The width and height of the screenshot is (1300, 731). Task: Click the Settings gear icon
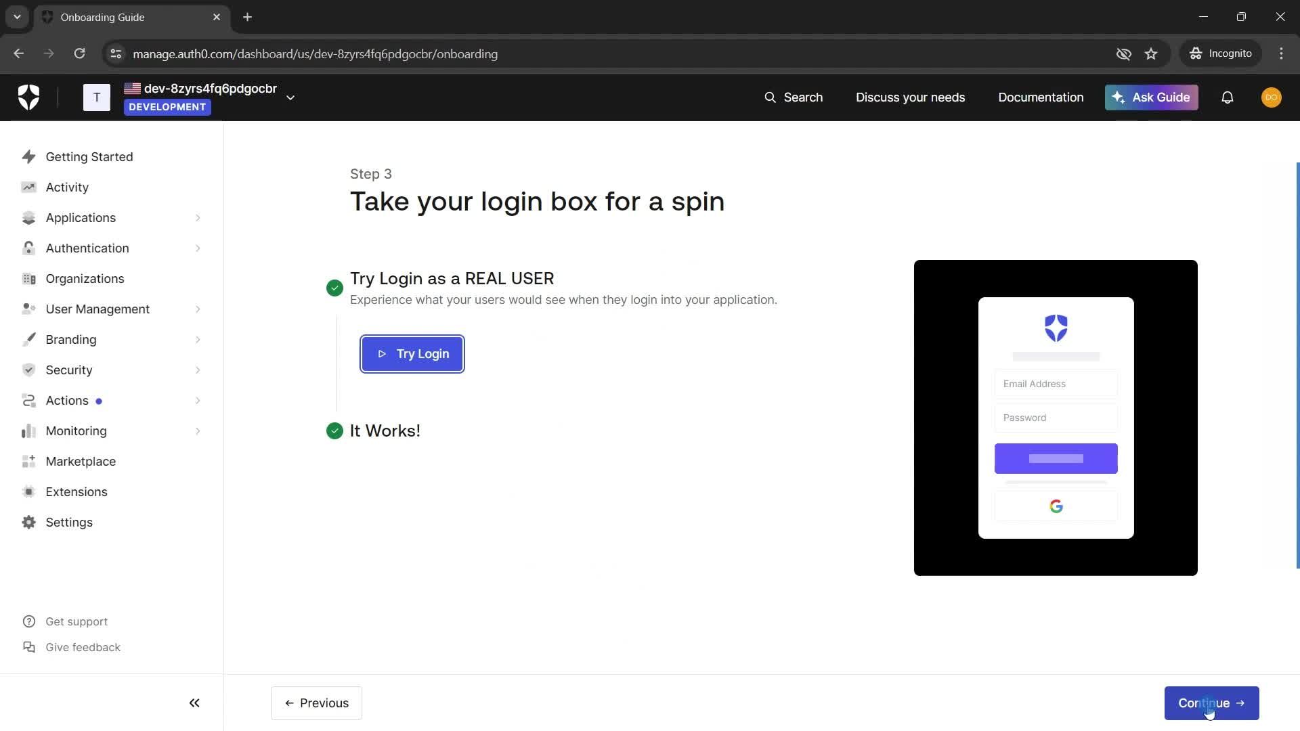[28, 523]
